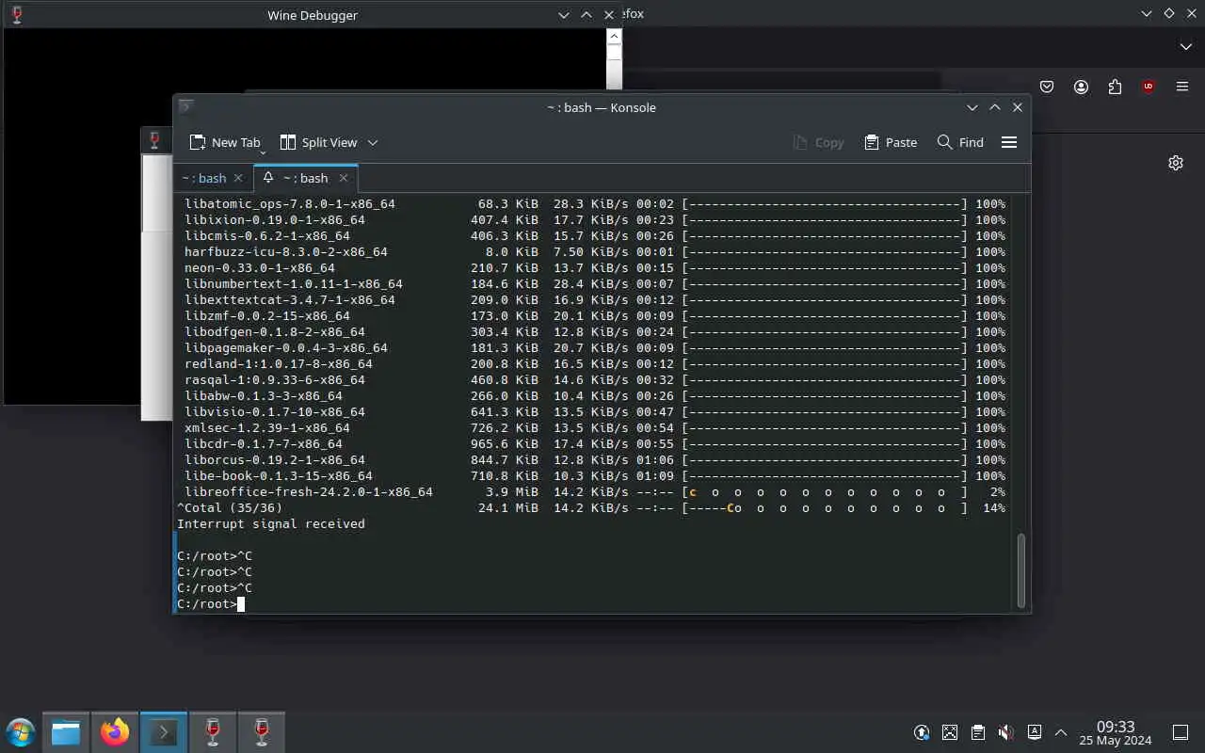Viewport: 1205px width, 753px height.
Task: Expand Firefox list all tabs chevron
Action: (1185, 46)
